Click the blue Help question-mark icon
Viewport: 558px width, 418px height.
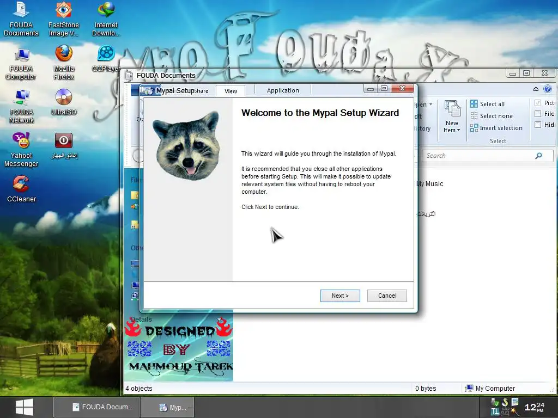point(548,89)
